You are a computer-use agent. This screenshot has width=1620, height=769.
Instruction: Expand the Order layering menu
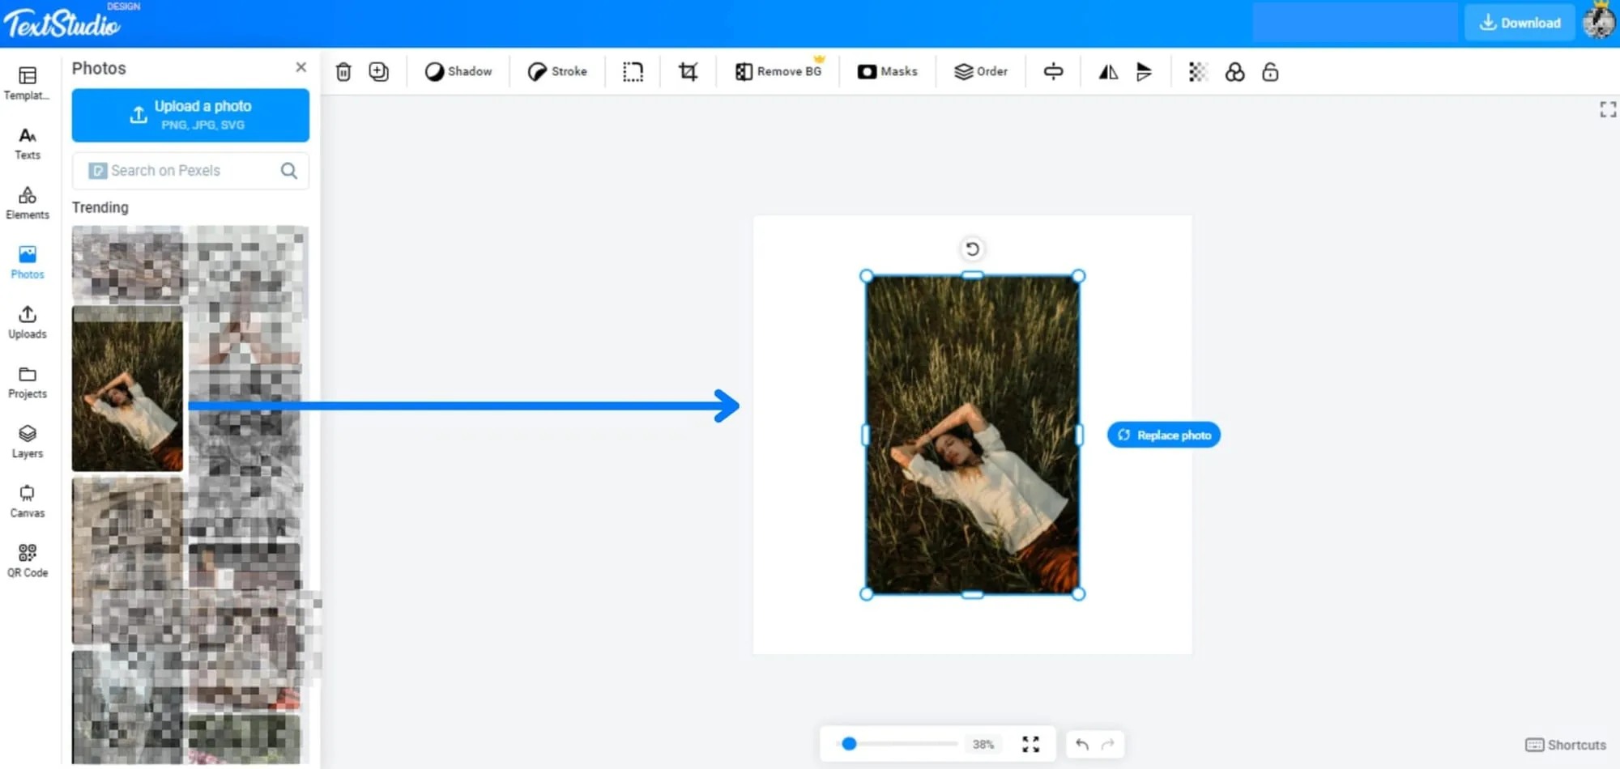[x=981, y=72]
